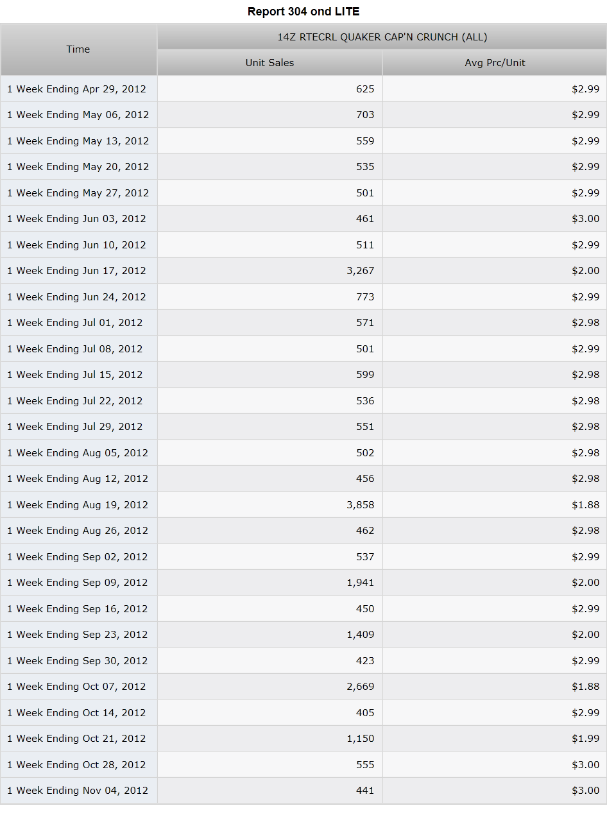Screen dimensions: 607x824
Task: Click the 1,409 unit sales value
Action: tap(361, 635)
